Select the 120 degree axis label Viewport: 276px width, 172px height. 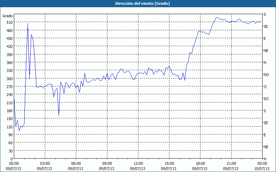pyautogui.click(x=10, y=127)
